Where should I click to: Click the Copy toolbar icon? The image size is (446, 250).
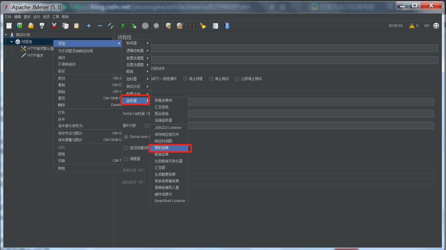coord(65,26)
